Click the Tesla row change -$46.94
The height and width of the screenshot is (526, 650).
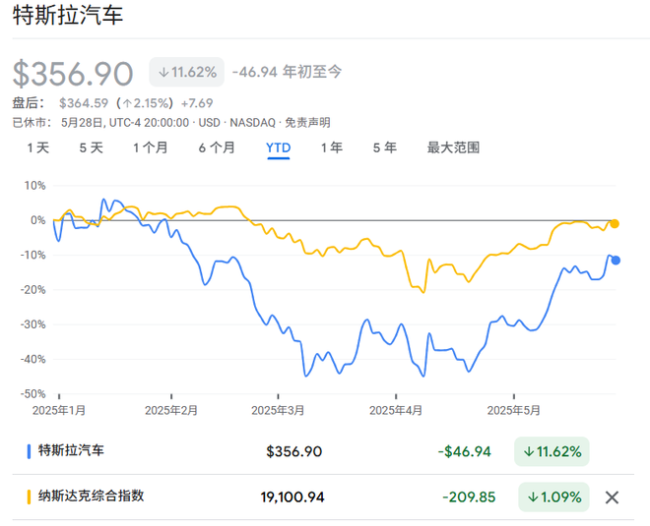click(x=464, y=451)
